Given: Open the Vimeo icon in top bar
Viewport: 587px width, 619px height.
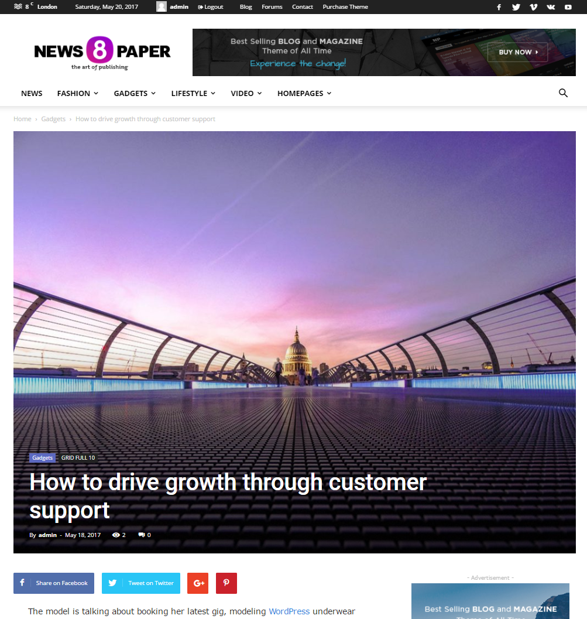Looking at the screenshot, I should [x=533, y=6].
